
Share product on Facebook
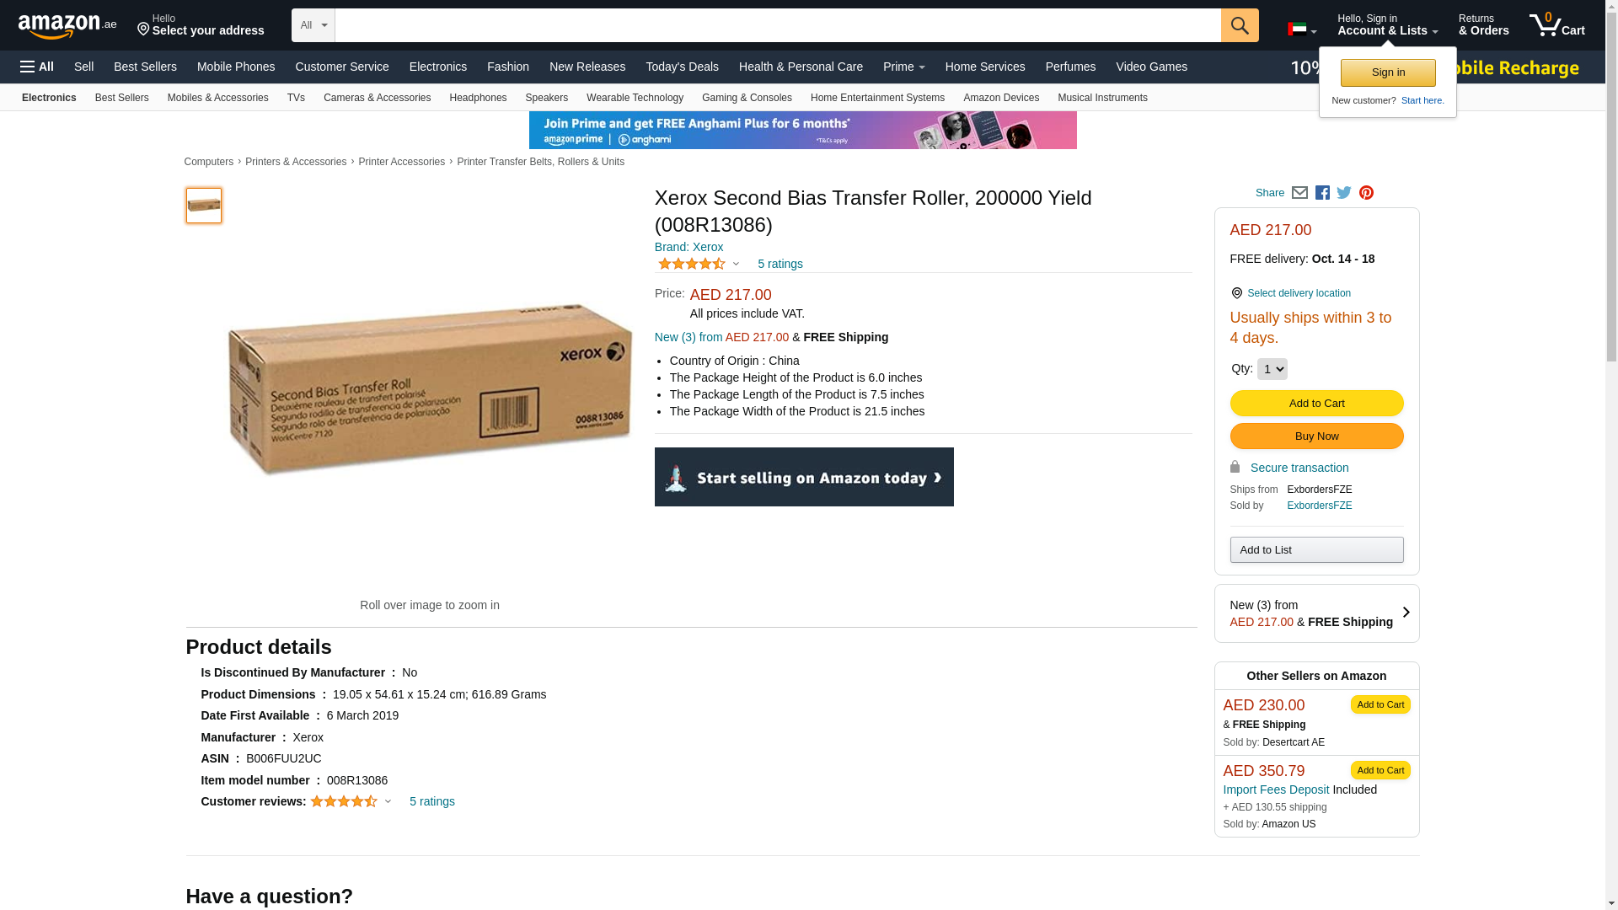[x=1322, y=193]
